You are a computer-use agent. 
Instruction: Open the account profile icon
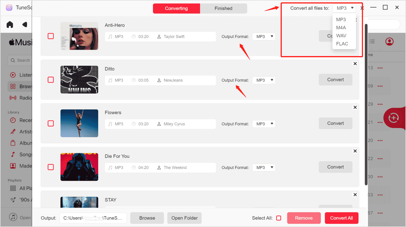point(389,42)
